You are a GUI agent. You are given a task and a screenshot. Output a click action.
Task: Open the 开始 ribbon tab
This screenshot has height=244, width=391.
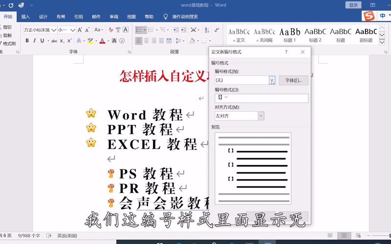tap(8, 17)
